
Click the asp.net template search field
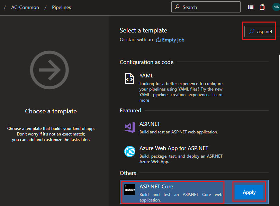262,31
